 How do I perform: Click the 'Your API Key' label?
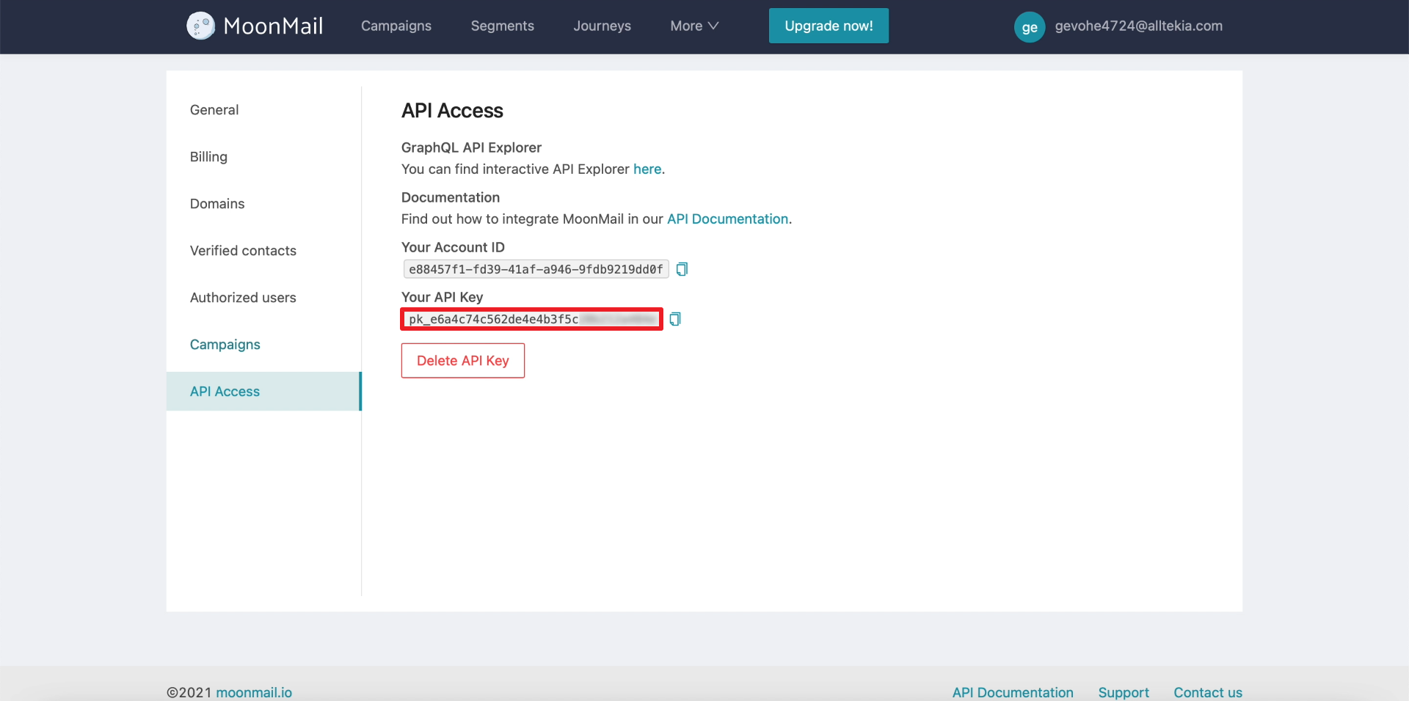442,297
